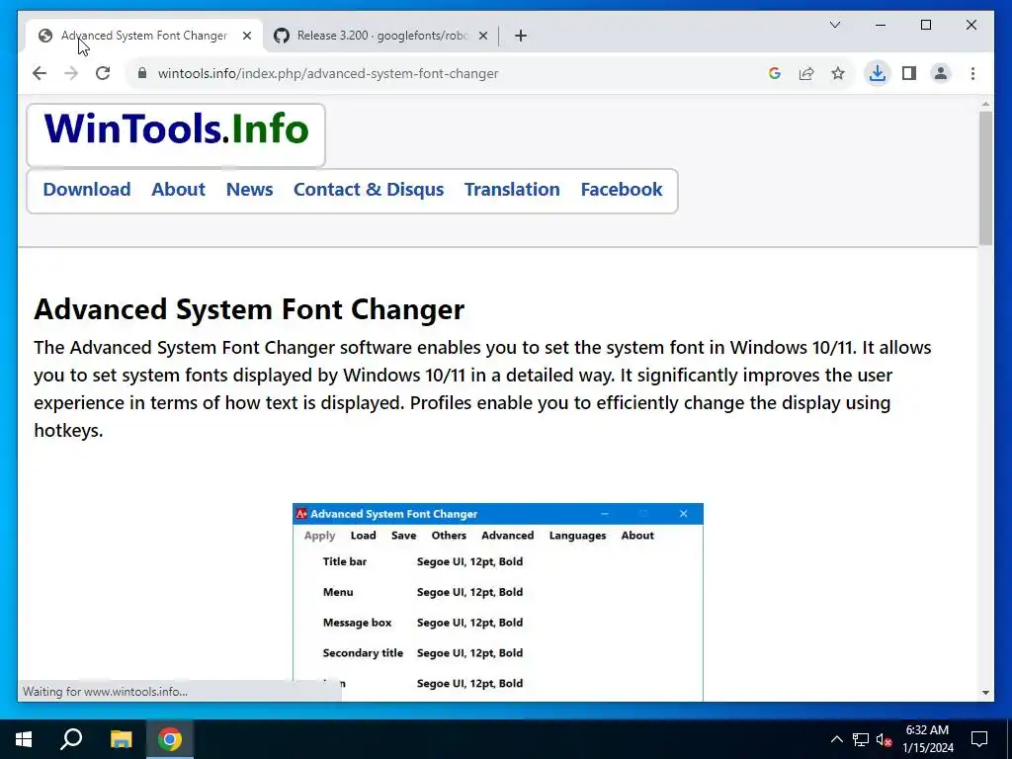Open the network tray icon
This screenshot has height=759, width=1012.
861,739
